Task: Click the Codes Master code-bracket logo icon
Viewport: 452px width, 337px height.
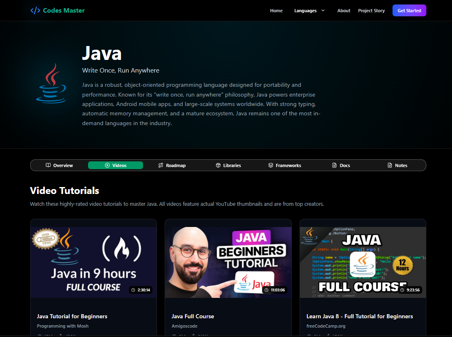Action: click(x=35, y=11)
